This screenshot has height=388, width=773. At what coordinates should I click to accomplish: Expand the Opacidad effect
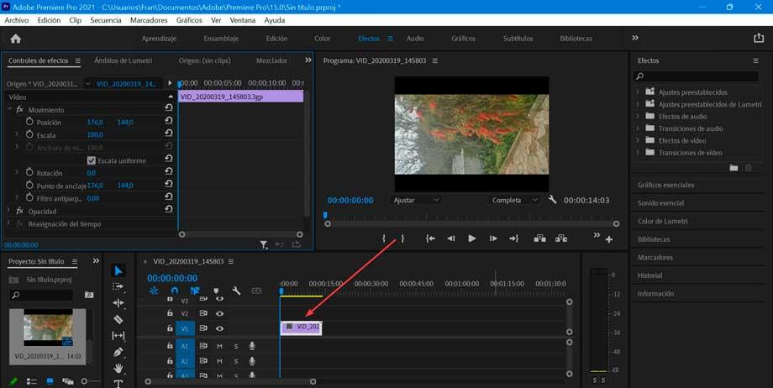[x=8, y=211]
